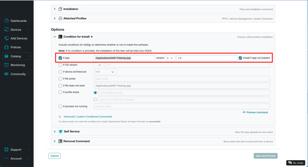Screen dimensions: 308x167
Task: Click the Process name input field
Action: click(x=182, y=107)
